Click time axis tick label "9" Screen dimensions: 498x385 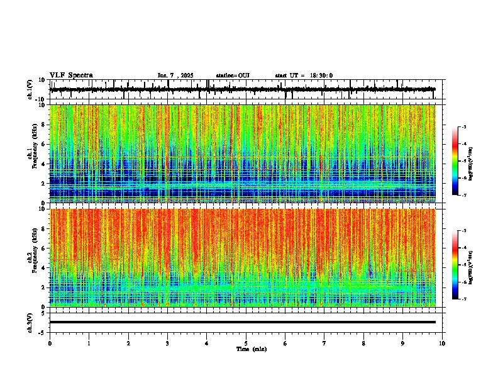pos(402,343)
